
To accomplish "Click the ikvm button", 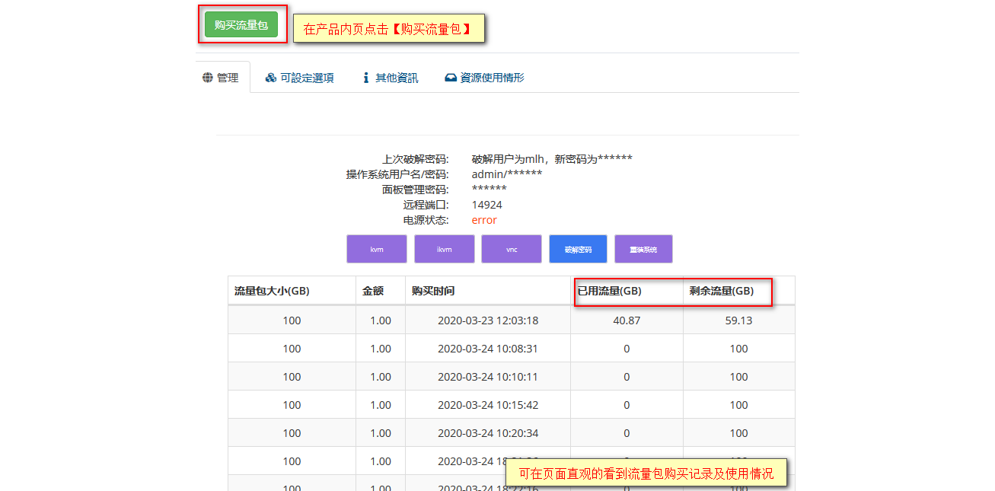I will point(445,249).
